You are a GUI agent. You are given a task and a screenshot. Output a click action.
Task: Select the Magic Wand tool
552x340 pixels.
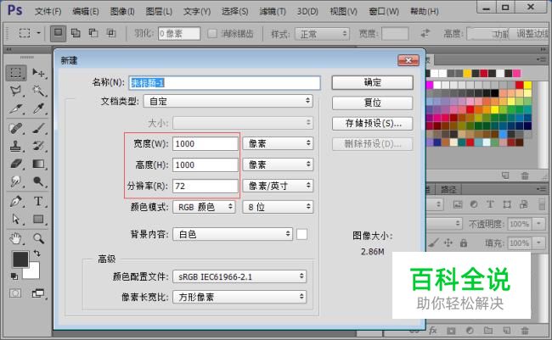pyautogui.click(x=38, y=91)
